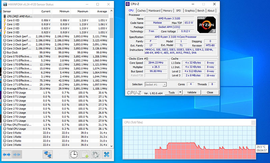Image resolution: width=270 pixels, height=163 pixels.
Task: Click the Current column header
Action: (x=42, y=11)
